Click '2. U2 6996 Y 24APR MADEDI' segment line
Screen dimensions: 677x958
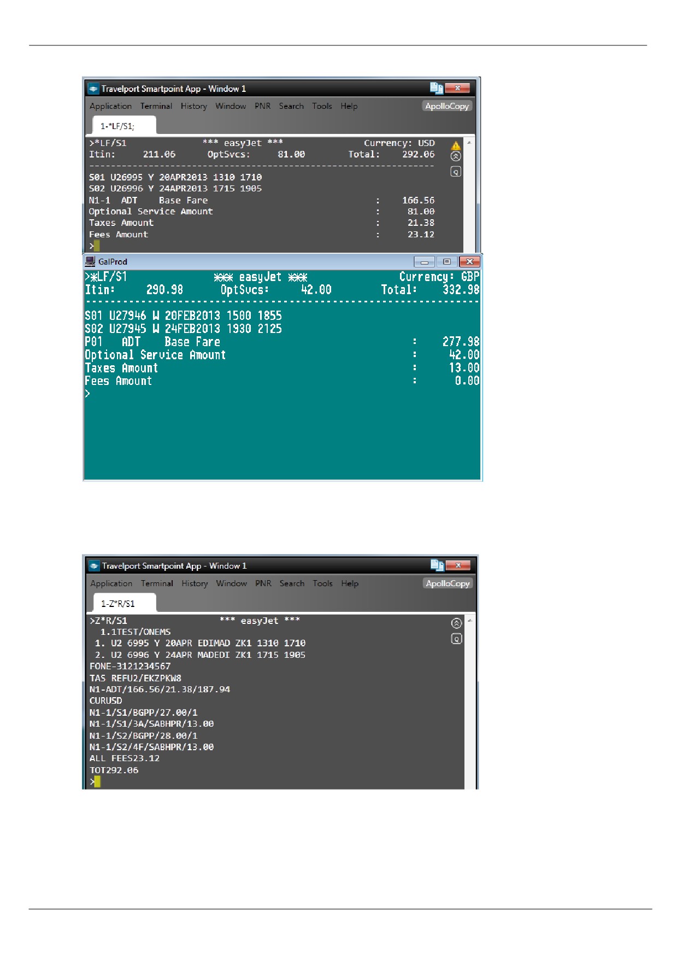pyautogui.click(x=200, y=655)
